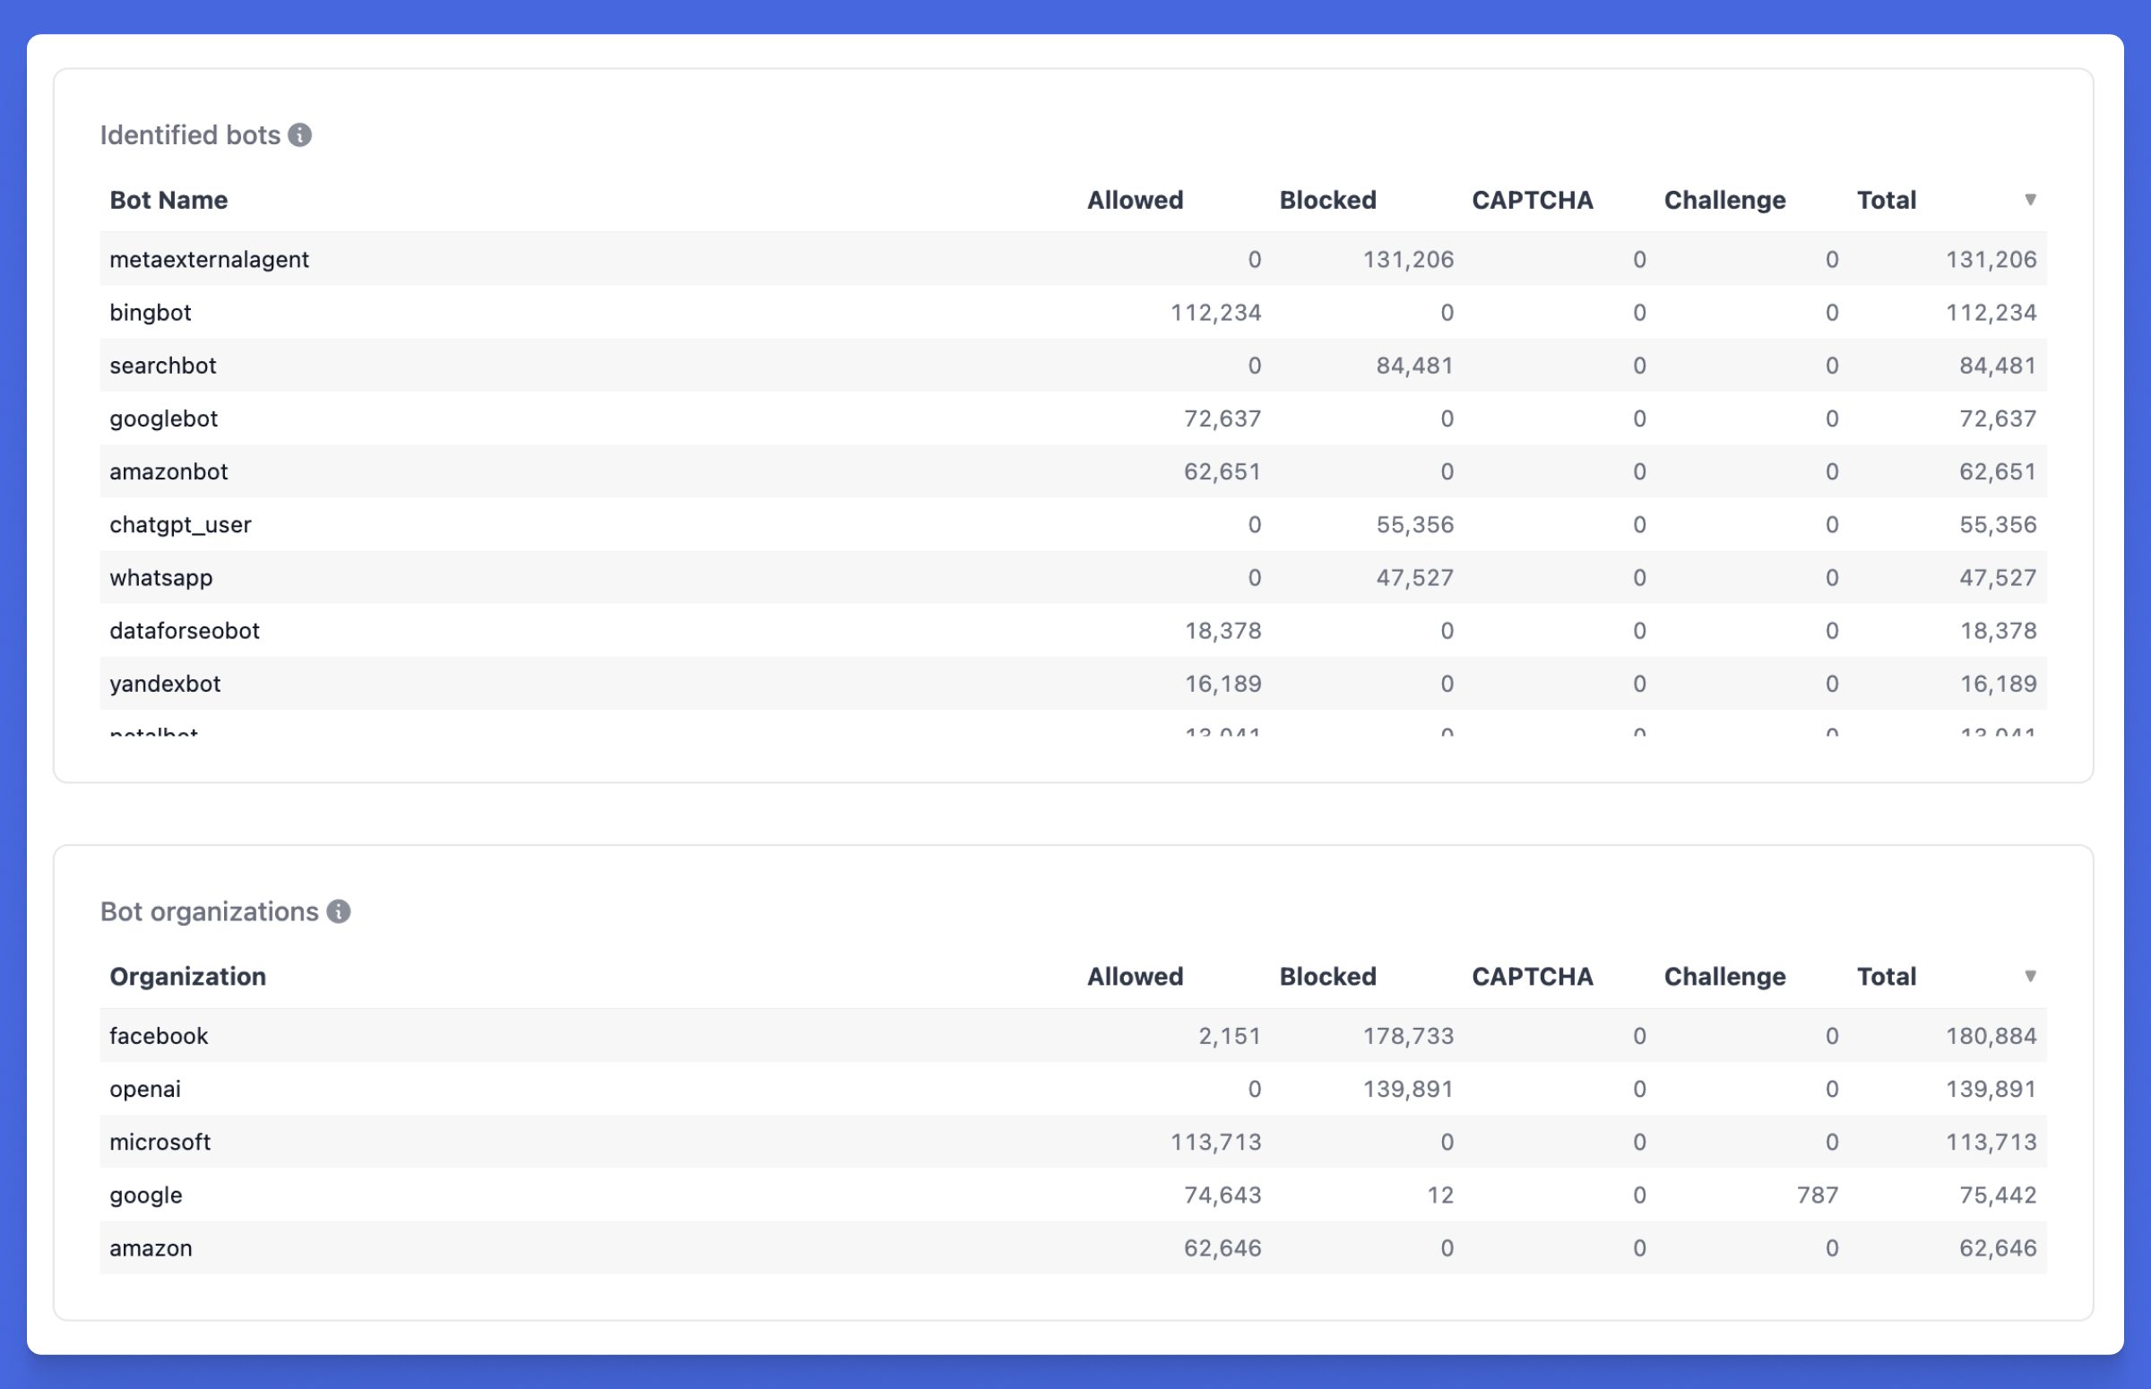
Task: Select the googlebot row
Action: [x=163, y=418]
